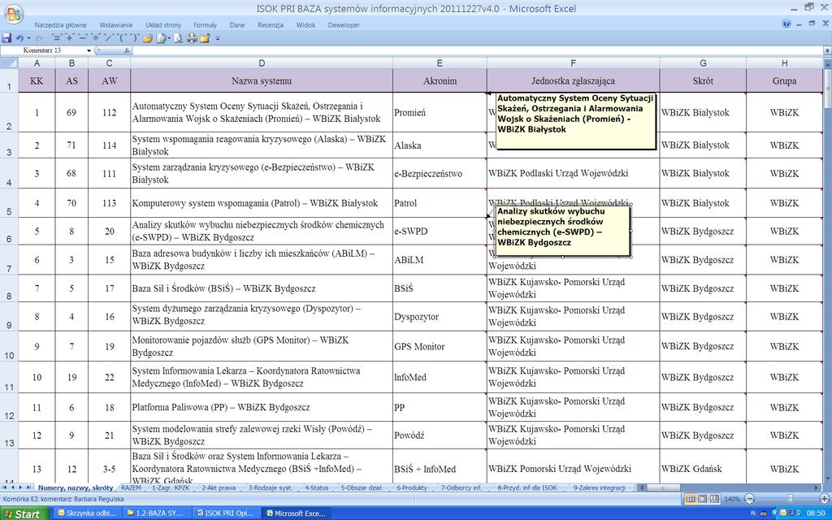Switch to Skrzynka odbi... taskbar window
Viewport: 832px width, 520px height.
[x=87, y=513]
